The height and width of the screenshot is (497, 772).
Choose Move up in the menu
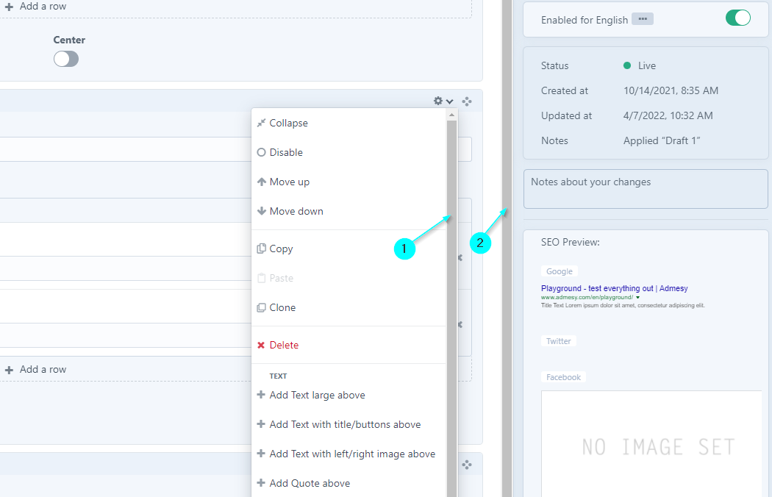[349, 182]
